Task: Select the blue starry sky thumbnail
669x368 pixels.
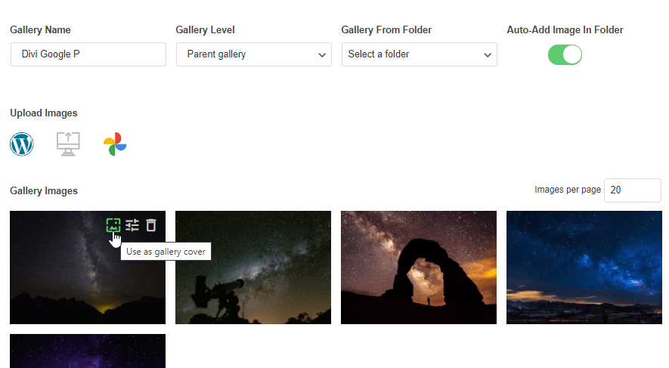Action: tap(584, 267)
